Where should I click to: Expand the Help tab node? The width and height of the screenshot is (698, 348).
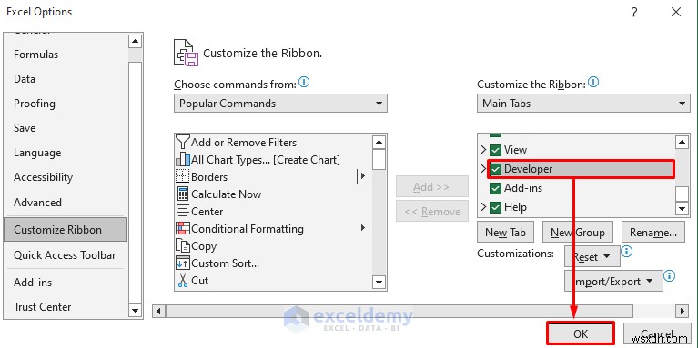point(483,207)
